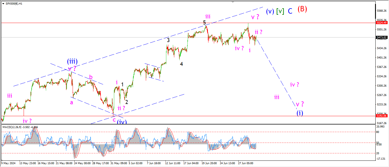The image size is (389, 167).
Task: Click the gray chart shift triangle marker
Action: click(233, 2)
